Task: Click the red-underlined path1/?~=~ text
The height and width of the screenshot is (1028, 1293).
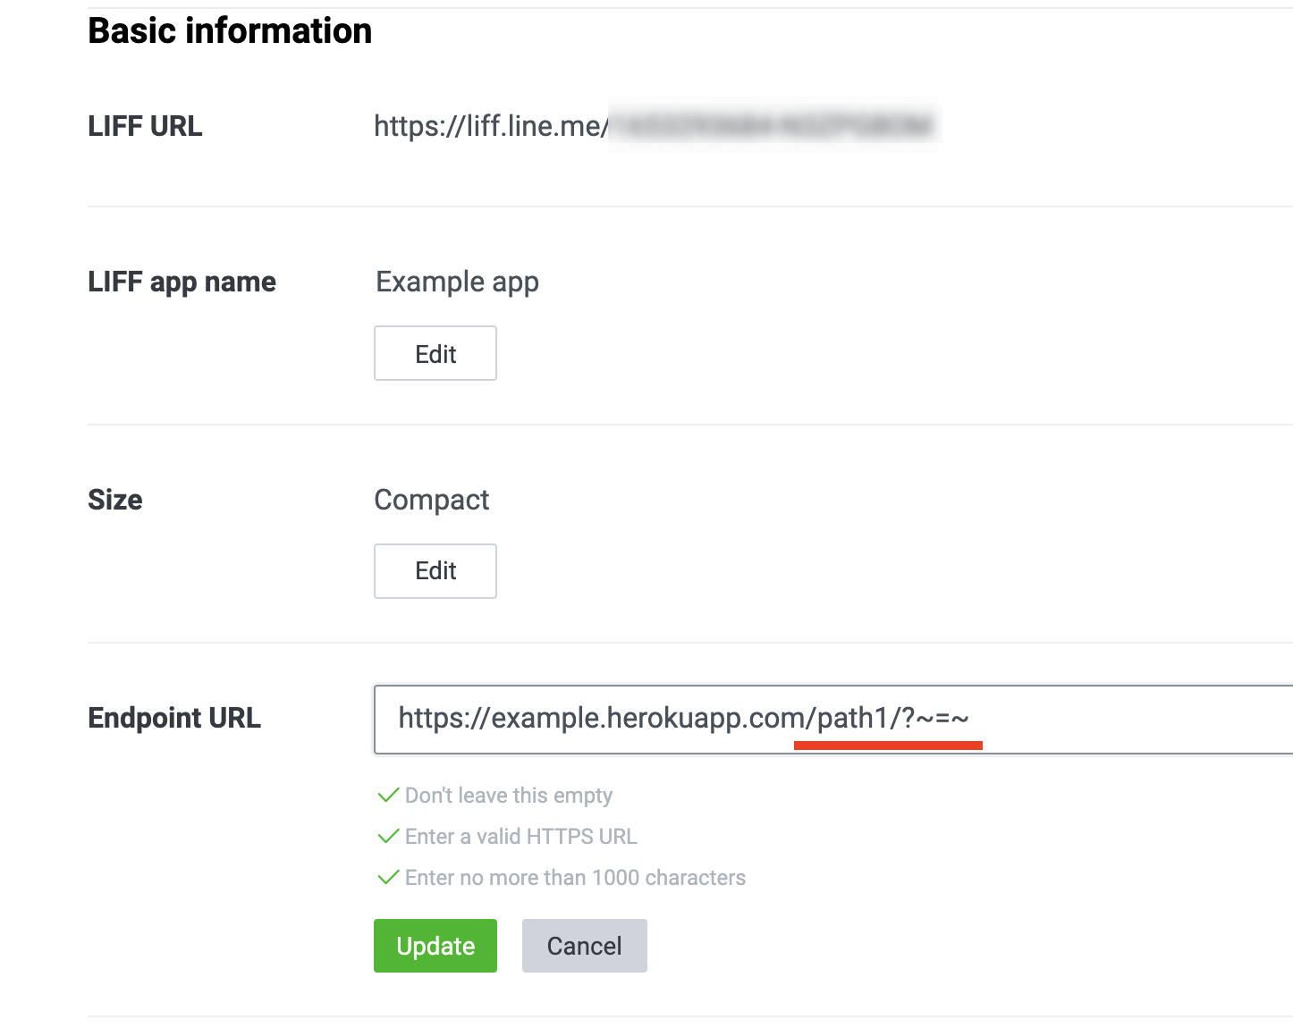Action: pyautogui.click(x=892, y=718)
